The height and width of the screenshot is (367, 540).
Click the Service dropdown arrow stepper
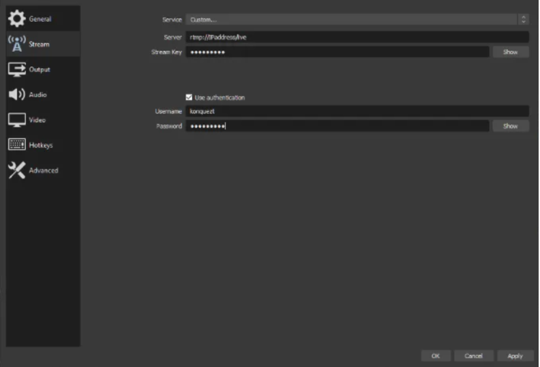(x=523, y=20)
